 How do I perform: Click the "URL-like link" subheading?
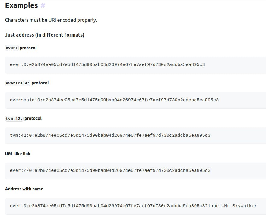pos(18,154)
